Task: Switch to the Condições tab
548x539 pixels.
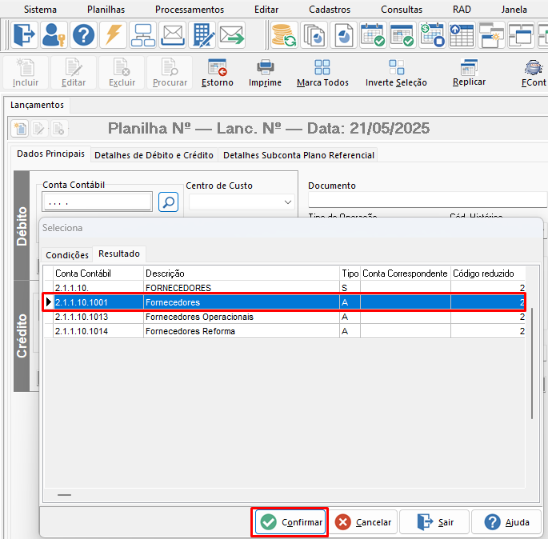Action: coord(67,255)
